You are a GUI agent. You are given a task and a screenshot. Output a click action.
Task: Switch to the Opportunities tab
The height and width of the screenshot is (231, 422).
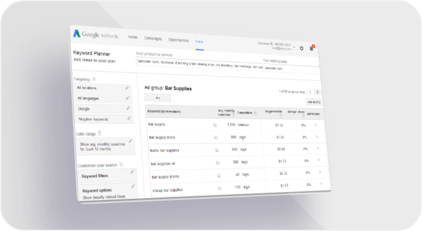pyautogui.click(x=178, y=40)
